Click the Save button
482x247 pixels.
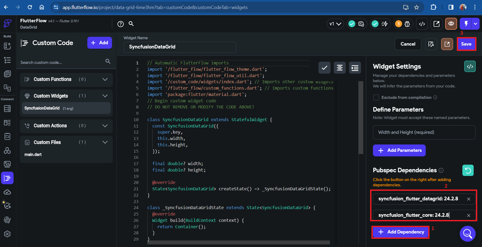(466, 44)
